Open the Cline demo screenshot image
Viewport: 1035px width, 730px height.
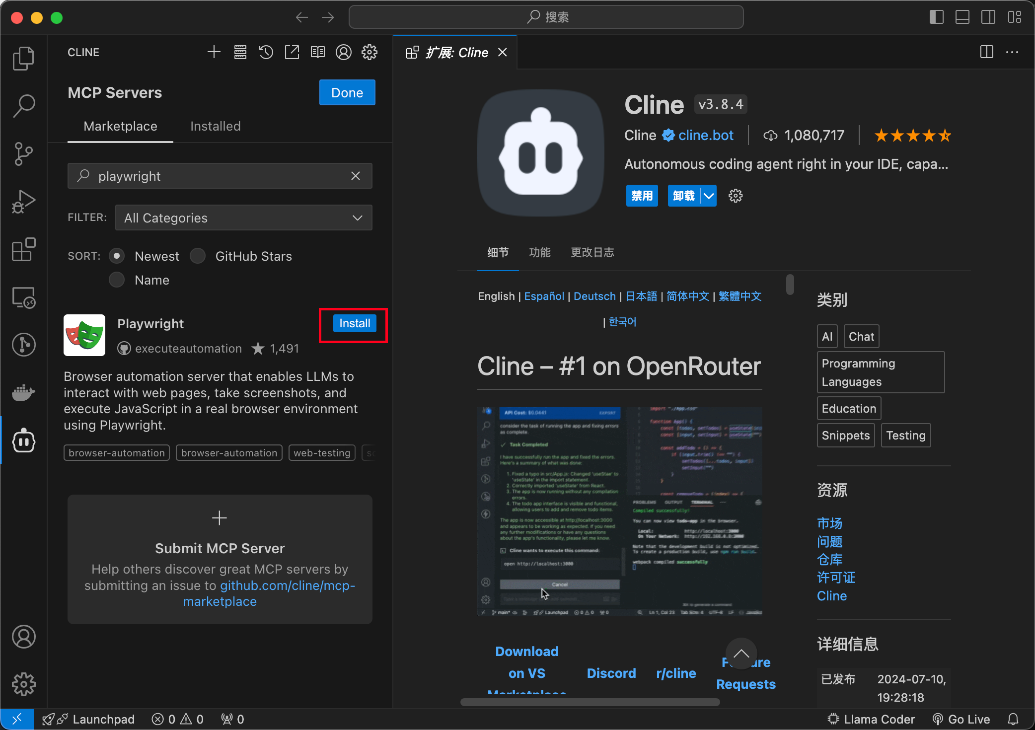(620, 511)
